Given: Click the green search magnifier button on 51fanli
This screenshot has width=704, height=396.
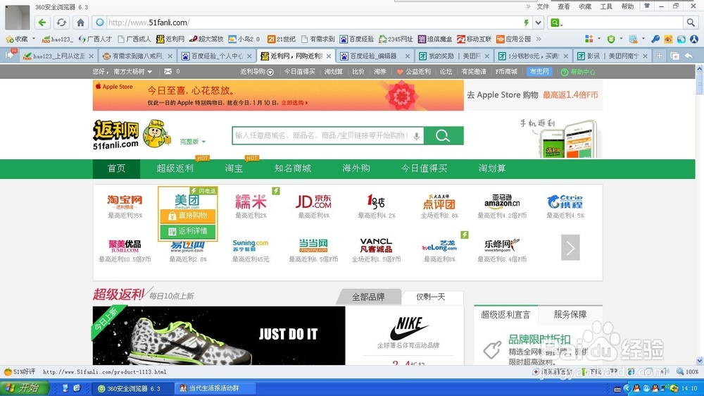Looking at the screenshot, I should pyautogui.click(x=443, y=136).
